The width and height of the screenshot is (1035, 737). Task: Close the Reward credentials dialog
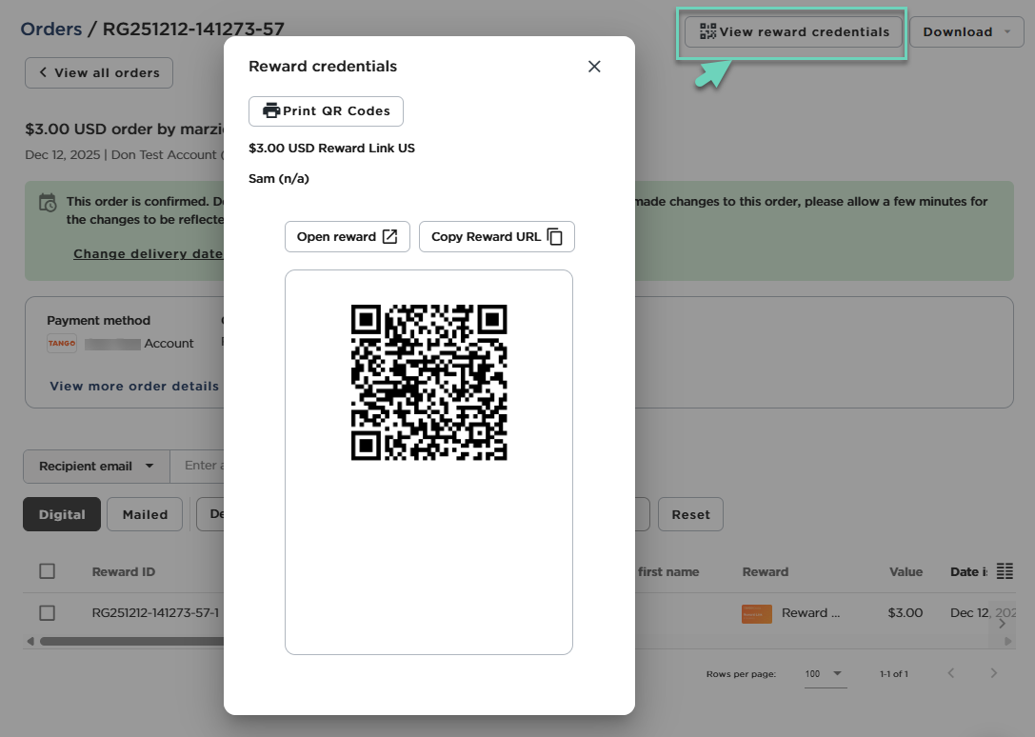point(594,67)
